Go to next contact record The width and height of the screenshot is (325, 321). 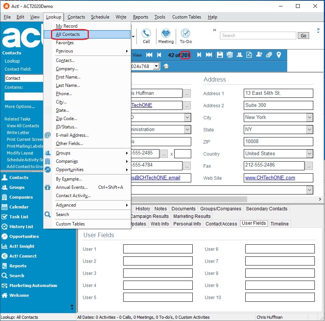pyautogui.click(x=199, y=55)
